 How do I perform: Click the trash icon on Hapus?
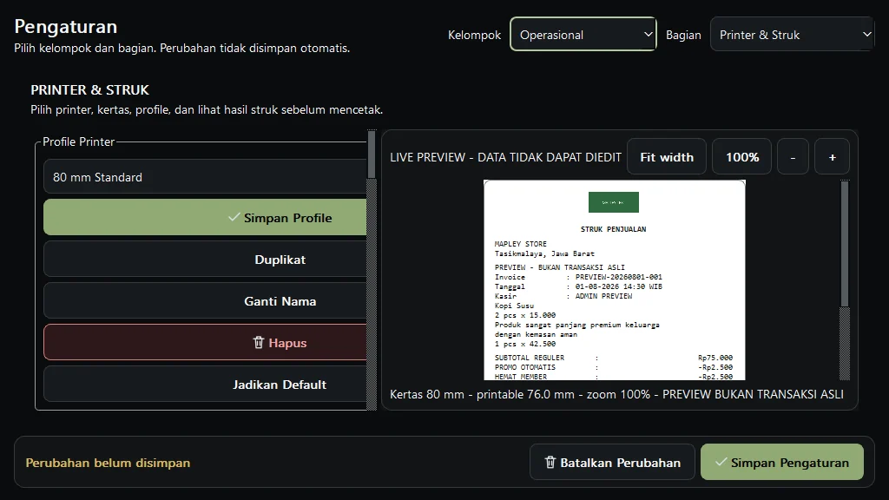(x=259, y=342)
